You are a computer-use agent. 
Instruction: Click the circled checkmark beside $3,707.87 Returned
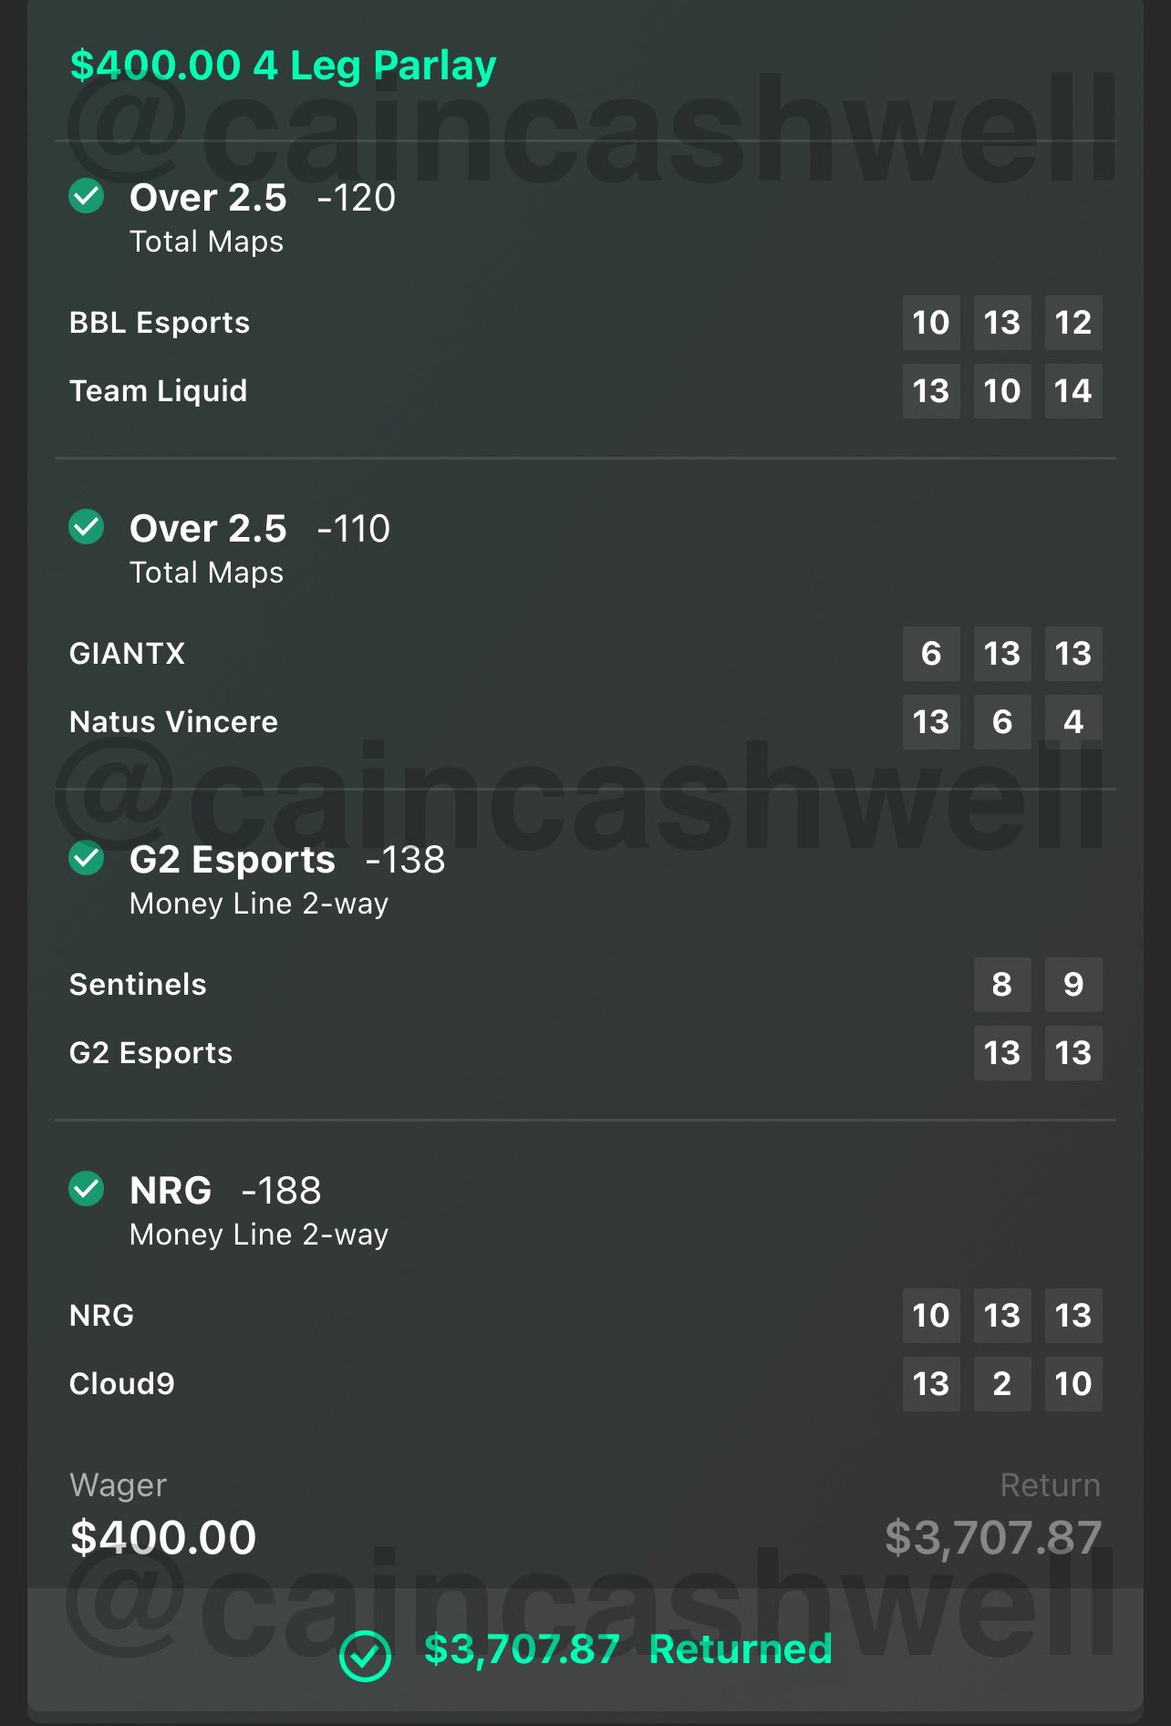pyautogui.click(x=365, y=1655)
